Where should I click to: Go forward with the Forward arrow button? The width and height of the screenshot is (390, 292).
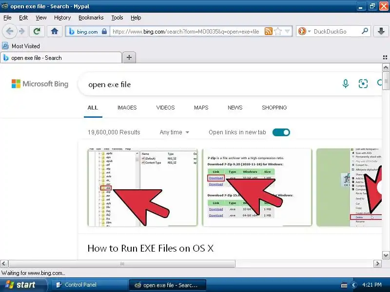pyautogui.click(x=22, y=31)
